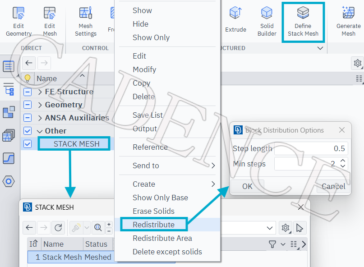Select Erase Solids in context menu

tap(153, 211)
